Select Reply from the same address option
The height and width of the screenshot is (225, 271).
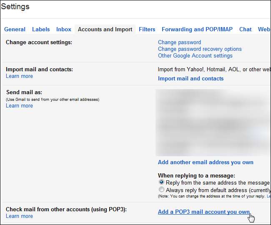tap(161, 182)
